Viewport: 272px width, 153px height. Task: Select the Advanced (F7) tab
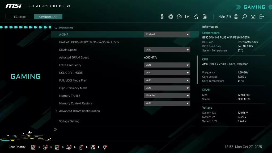[48, 16]
